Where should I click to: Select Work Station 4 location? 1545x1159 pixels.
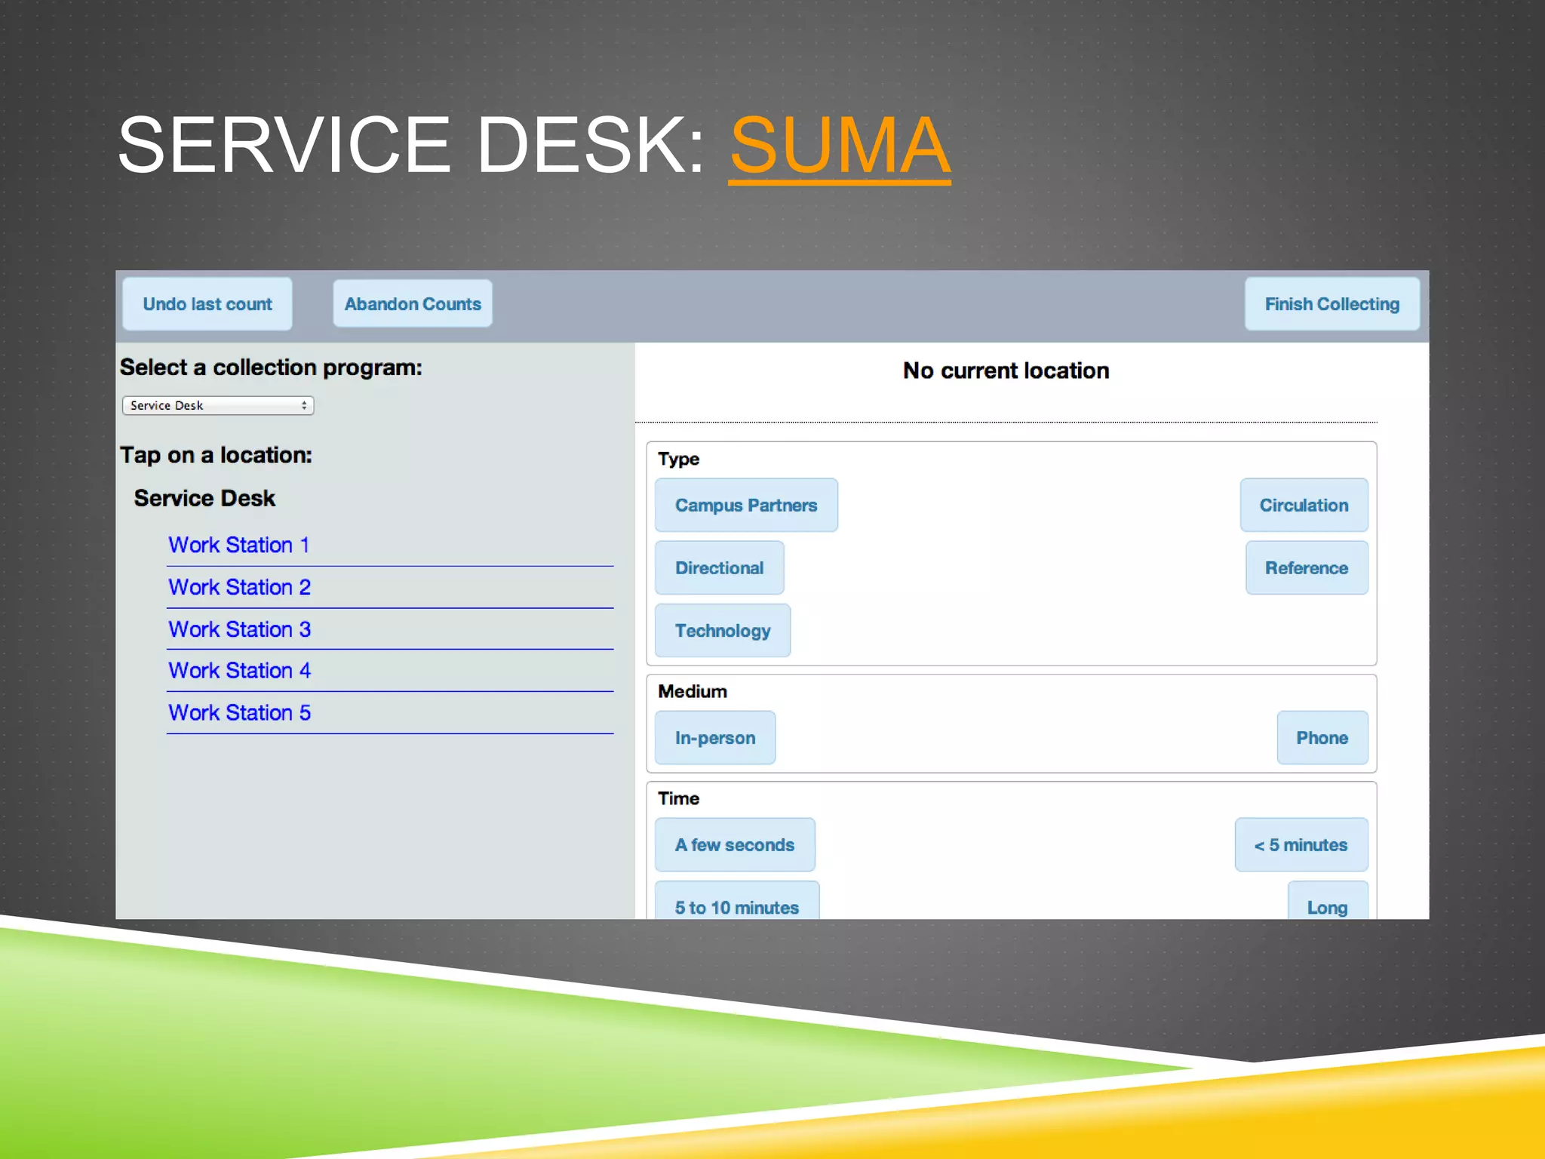point(239,670)
